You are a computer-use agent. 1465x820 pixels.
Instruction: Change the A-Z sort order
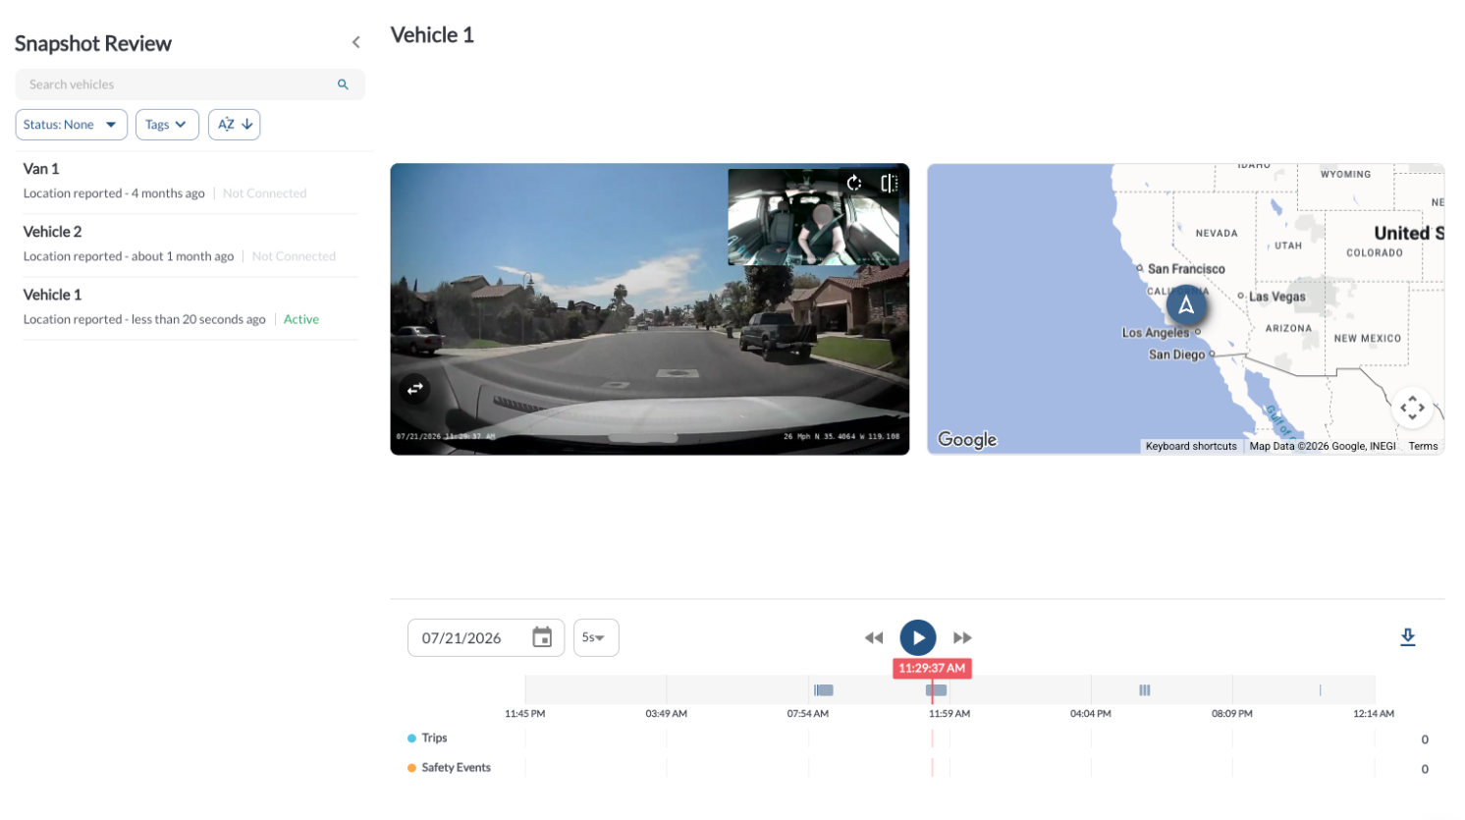click(x=234, y=125)
